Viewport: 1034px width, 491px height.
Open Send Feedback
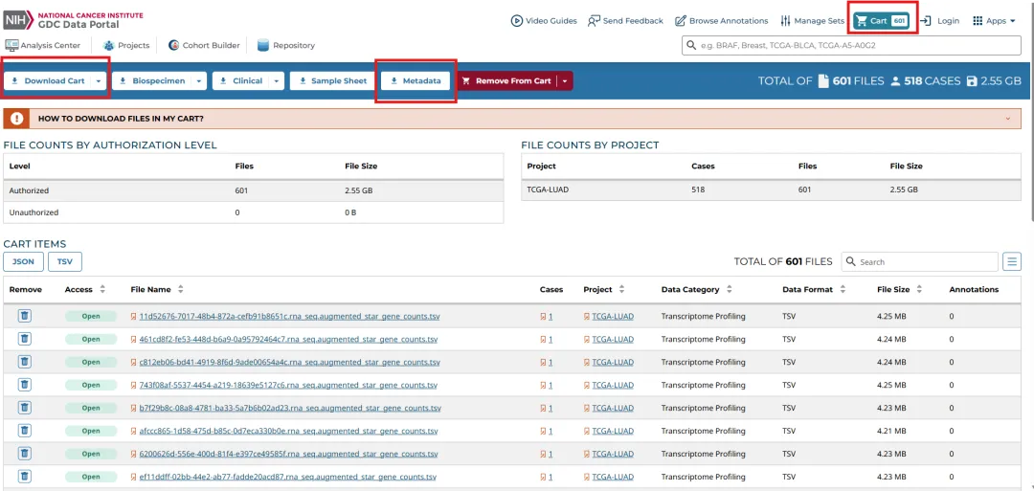coord(625,21)
